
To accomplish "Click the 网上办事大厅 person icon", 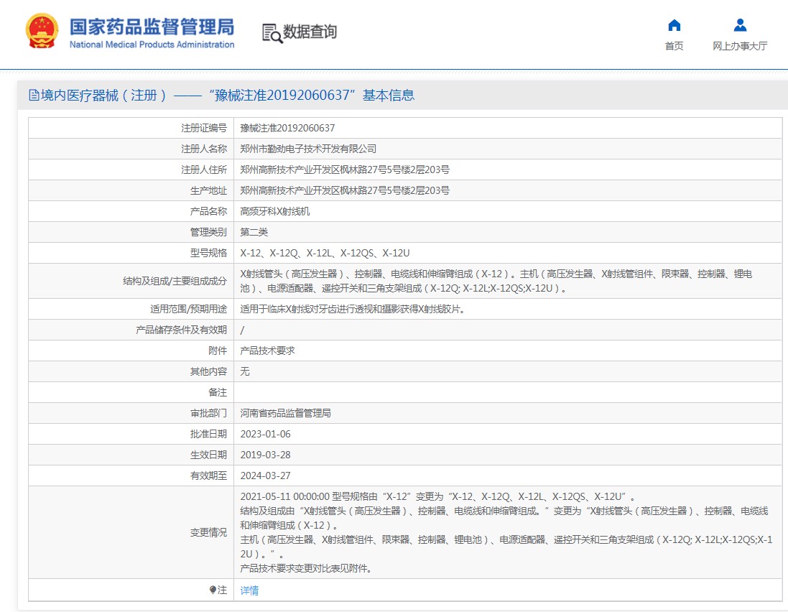I will click(740, 25).
